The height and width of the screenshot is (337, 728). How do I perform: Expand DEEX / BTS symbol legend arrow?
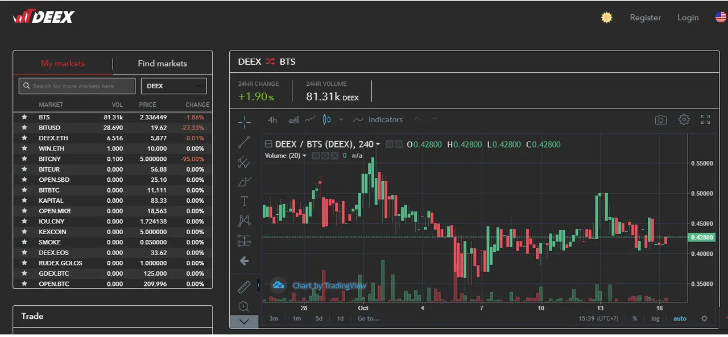(378, 144)
